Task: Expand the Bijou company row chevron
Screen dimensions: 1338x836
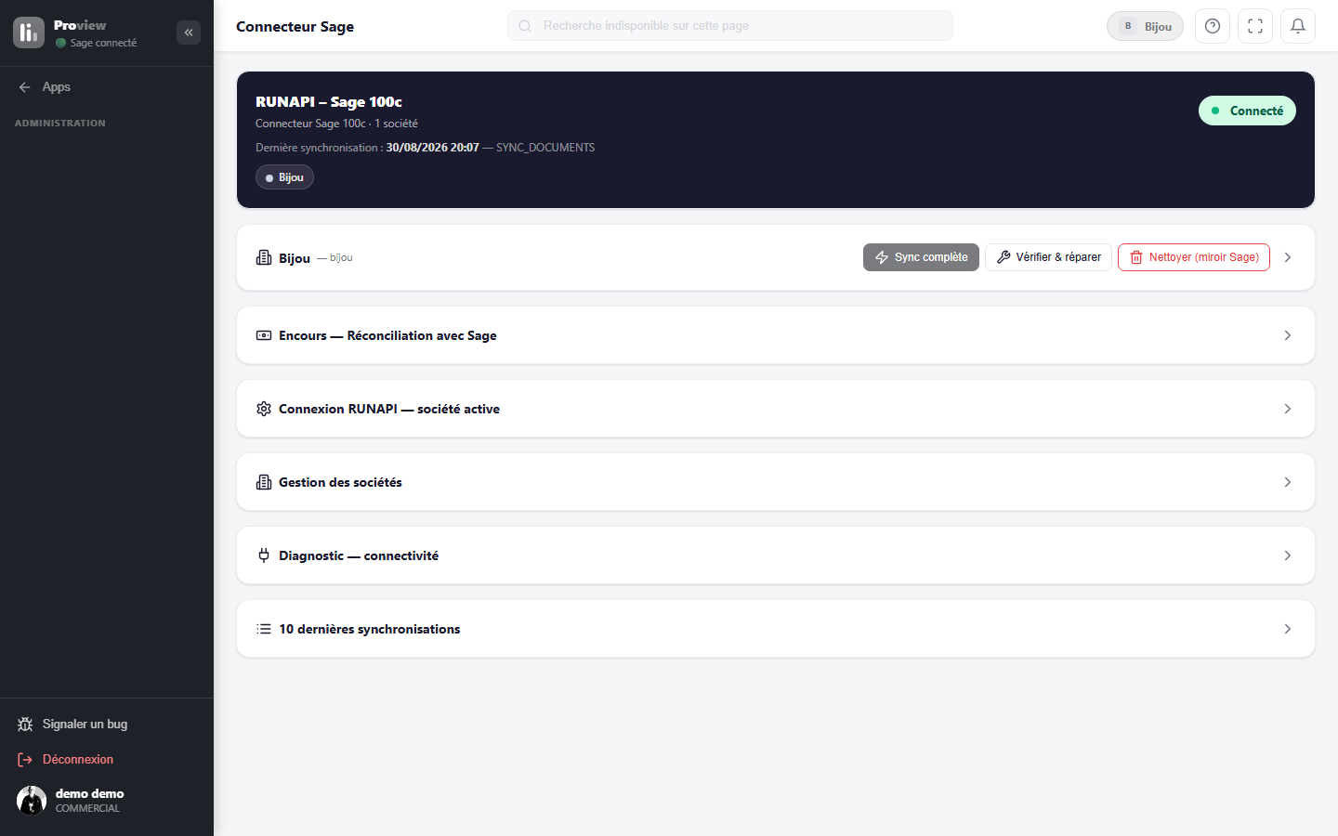Action: coord(1288,257)
